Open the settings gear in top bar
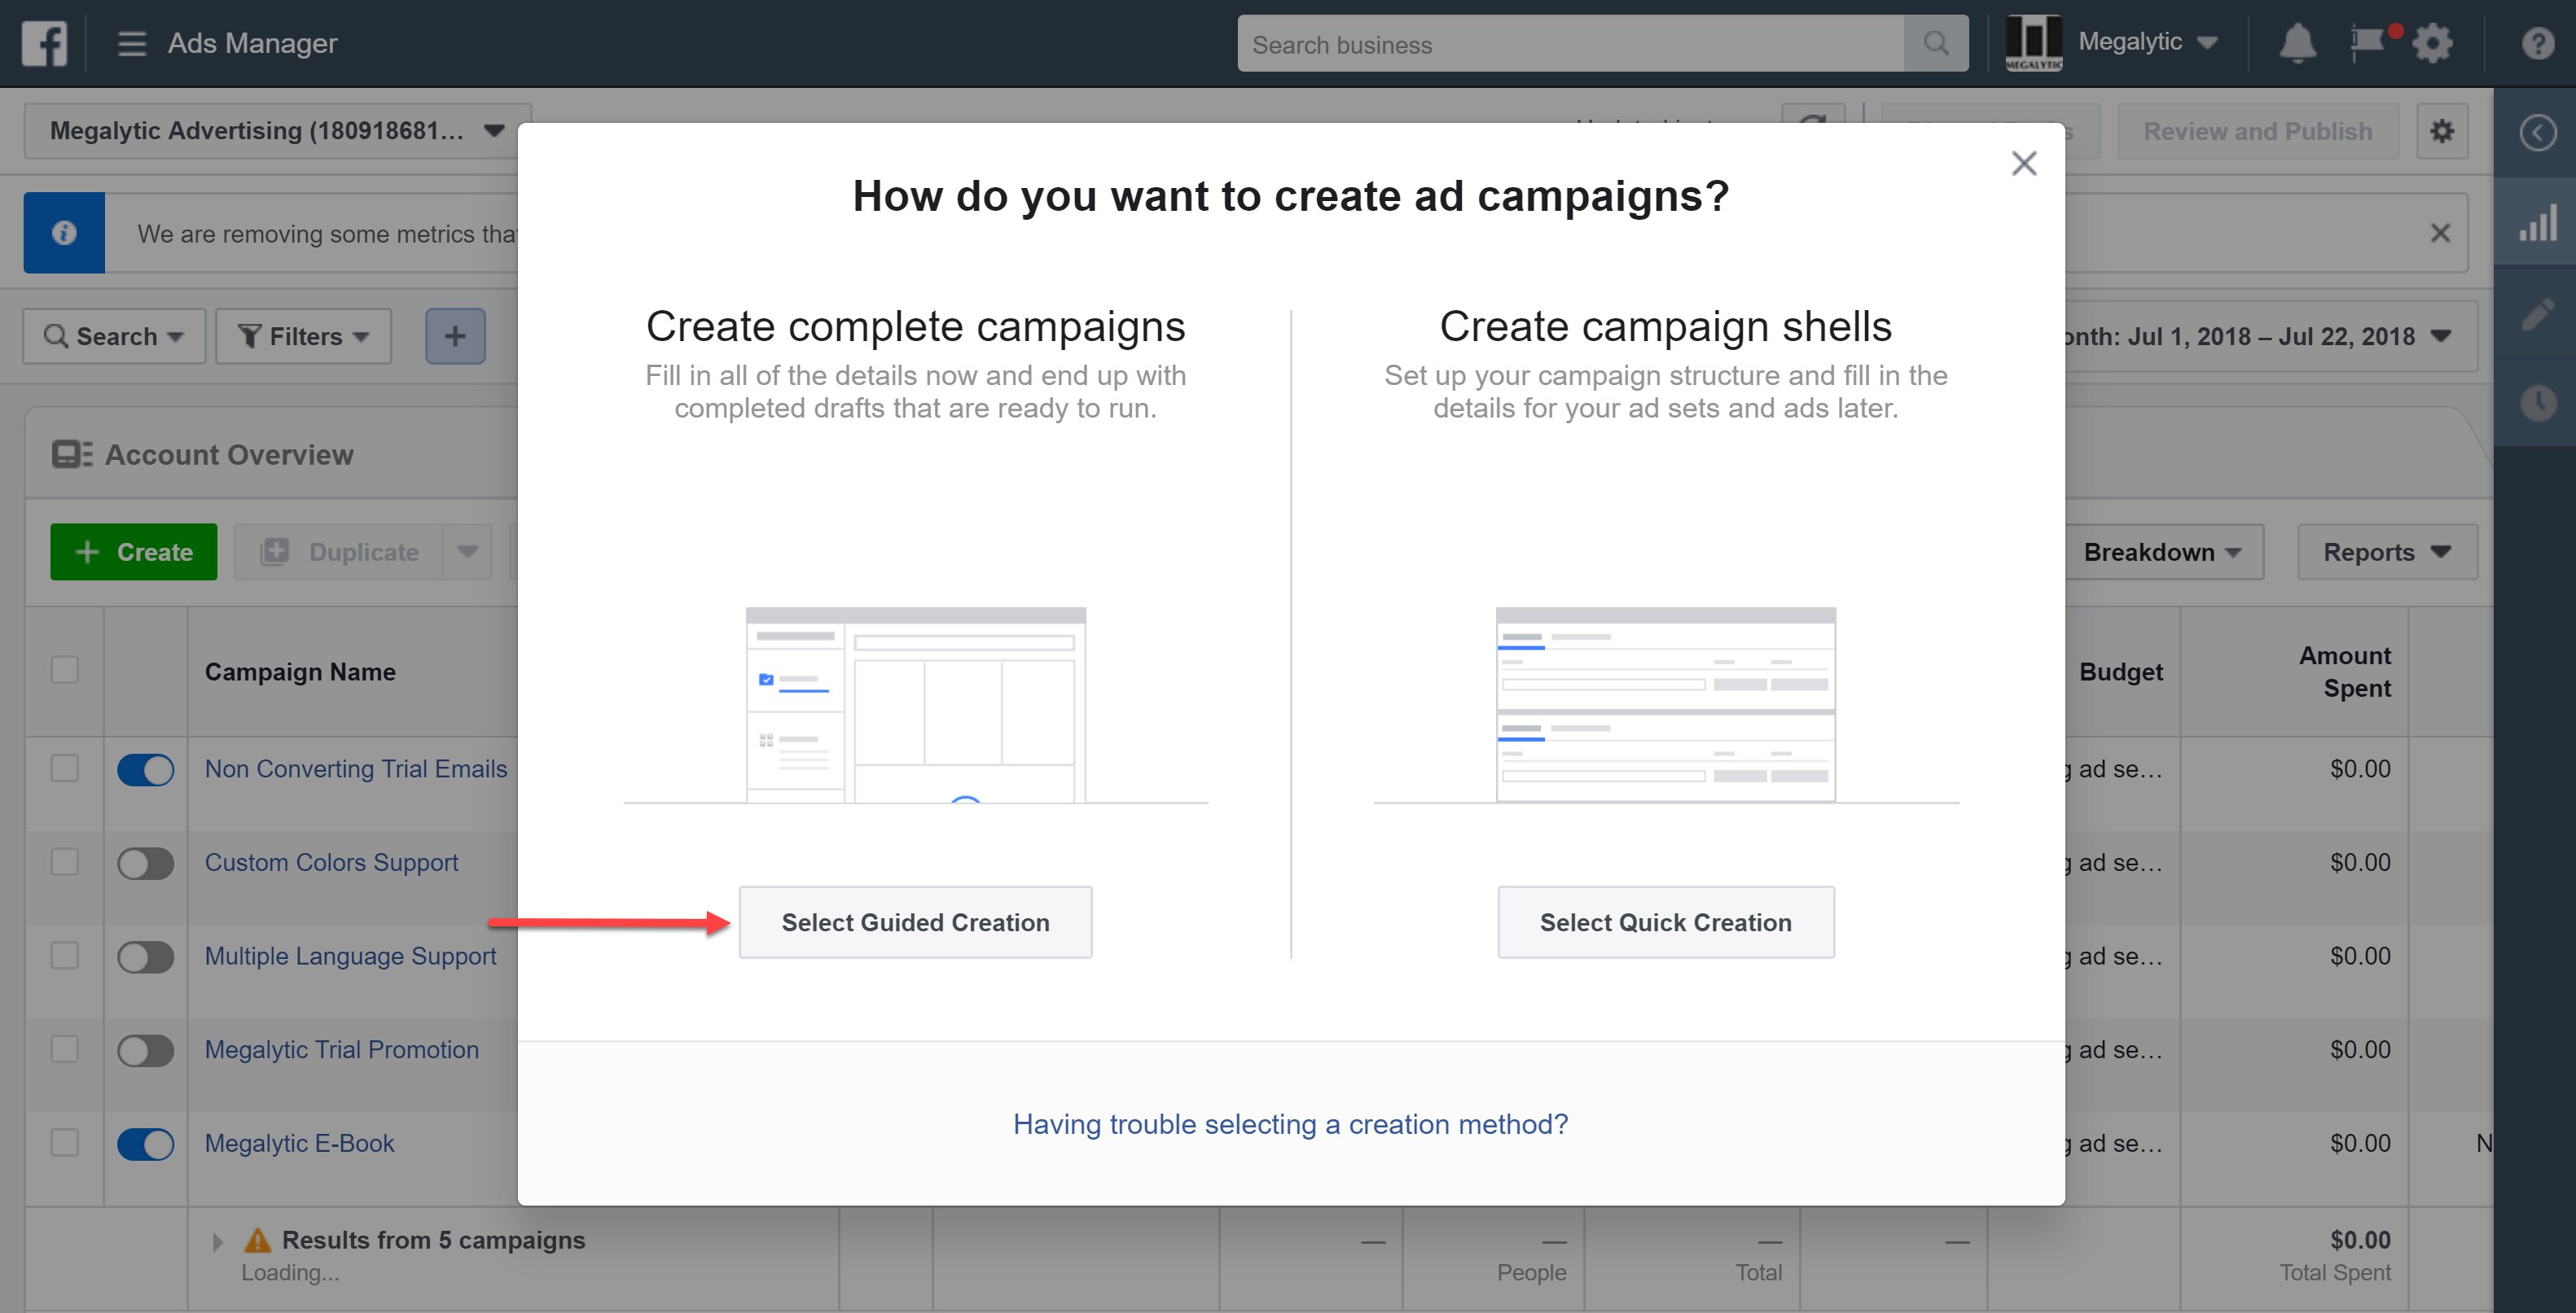Viewport: 2576px width, 1313px height. tap(2432, 43)
